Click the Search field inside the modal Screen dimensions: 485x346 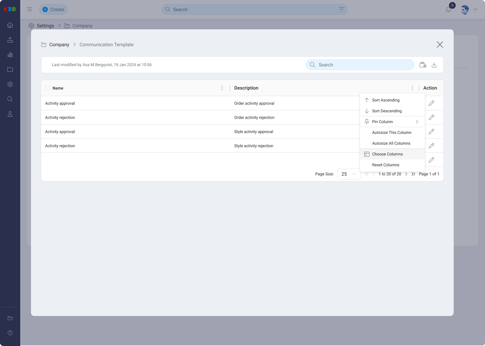pos(360,65)
